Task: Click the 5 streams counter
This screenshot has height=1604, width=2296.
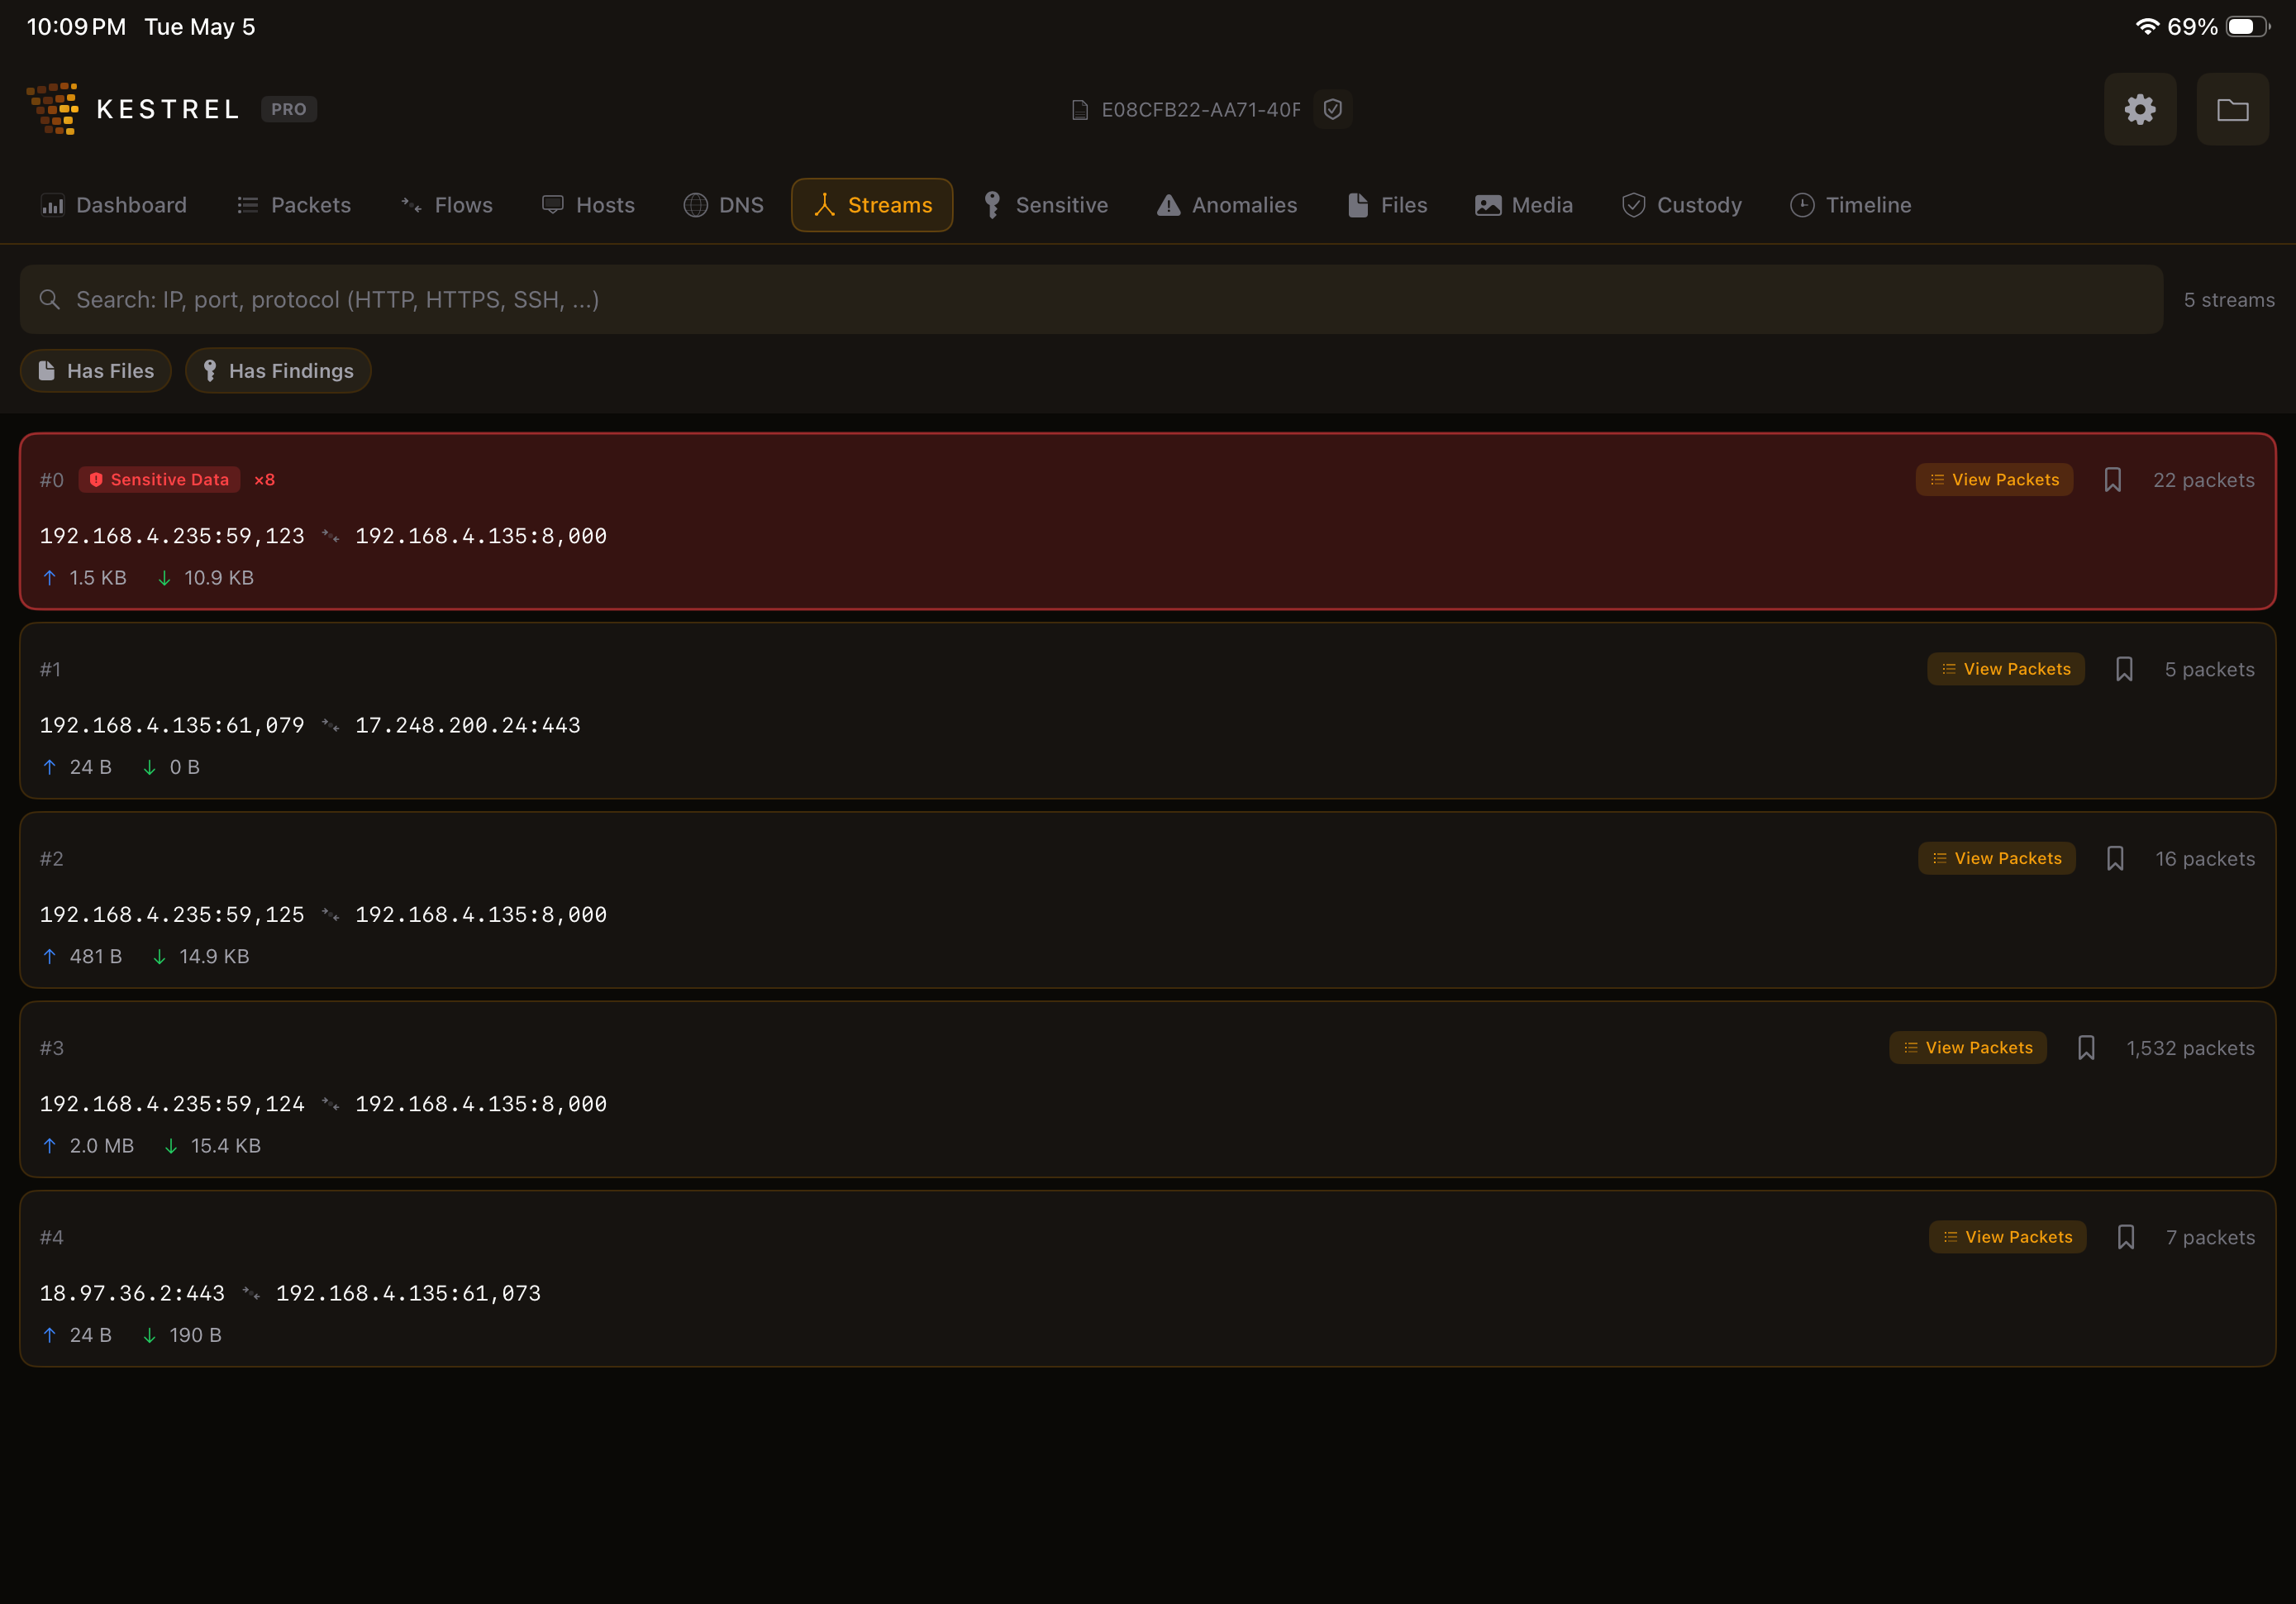Action: pos(2229,300)
